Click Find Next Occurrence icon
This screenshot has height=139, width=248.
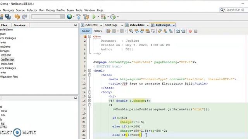(142, 31)
